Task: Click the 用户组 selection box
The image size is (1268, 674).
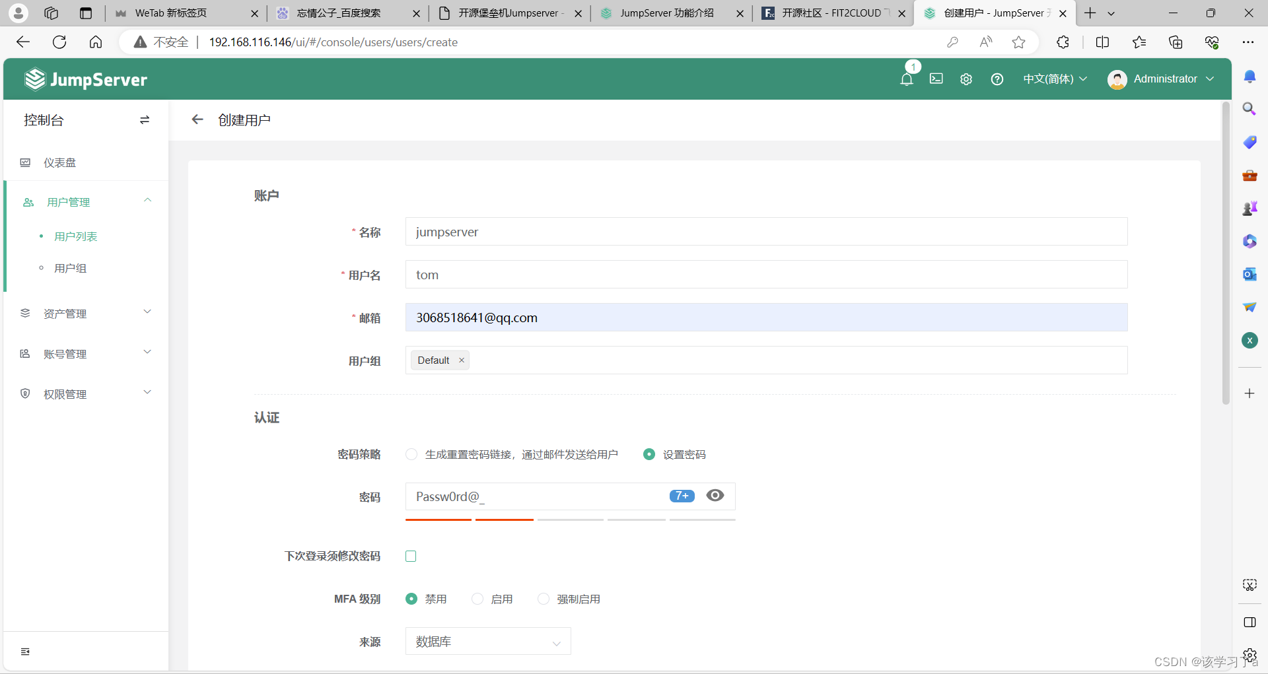Action: click(766, 360)
